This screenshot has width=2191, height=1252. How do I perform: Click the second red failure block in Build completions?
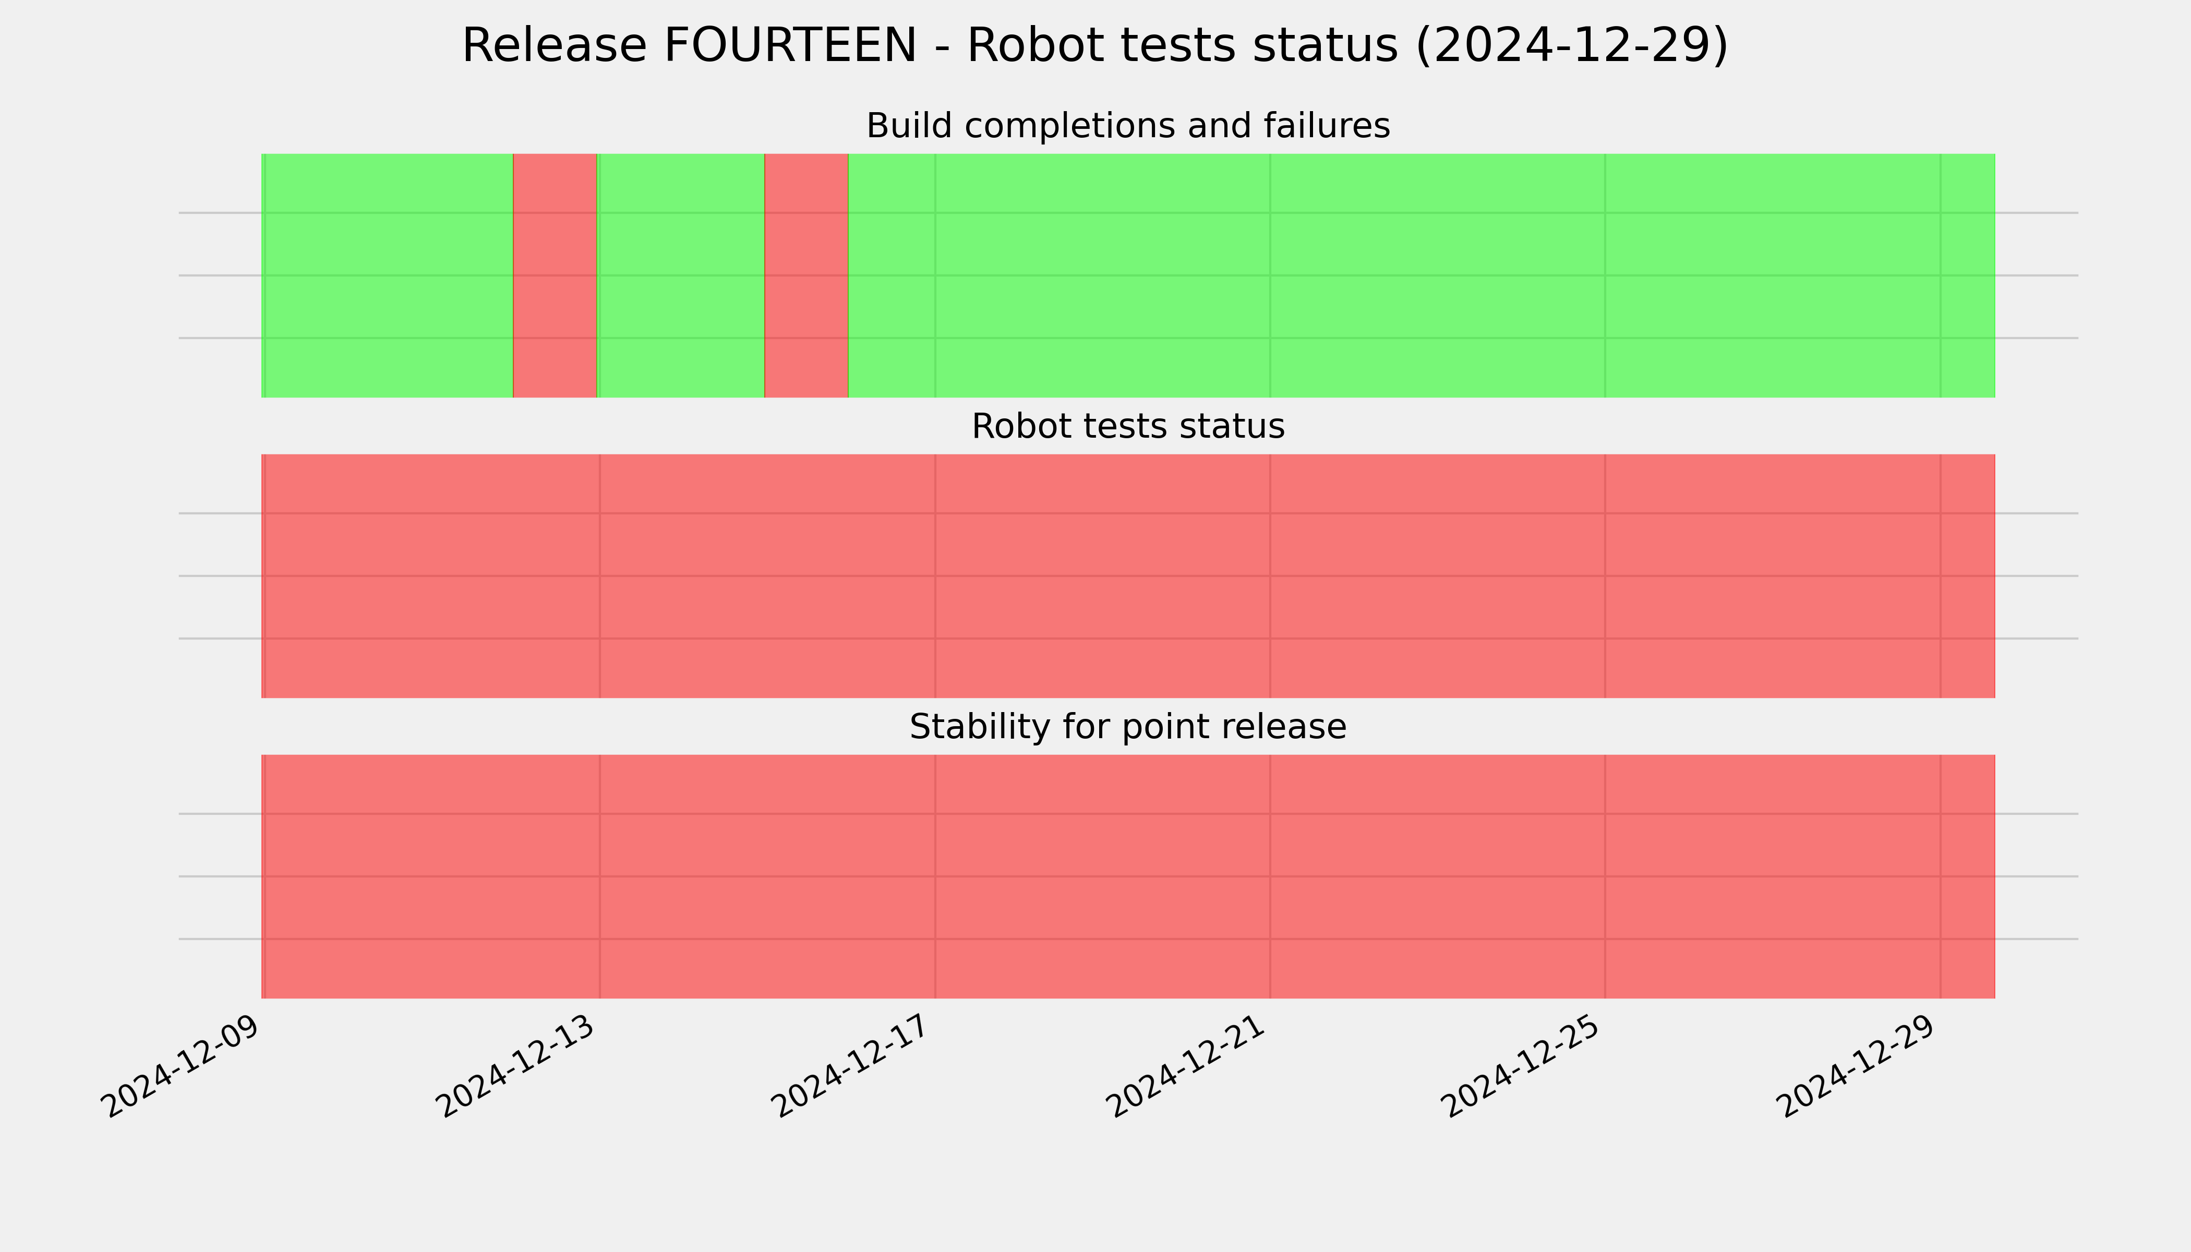(x=806, y=275)
